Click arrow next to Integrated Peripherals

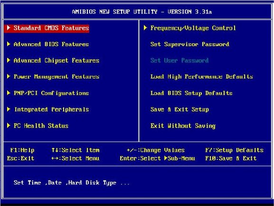[x=9, y=109]
